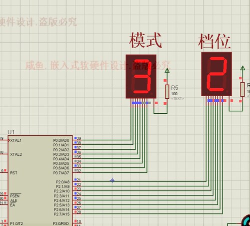Select the 档位 seven-segment display showing 2
The height and width of the screenshot is (226, 250).
pos(216,74)
